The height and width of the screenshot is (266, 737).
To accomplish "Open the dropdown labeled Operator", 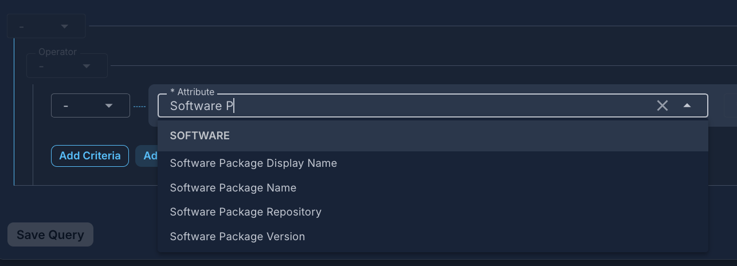I will [66, 66].
